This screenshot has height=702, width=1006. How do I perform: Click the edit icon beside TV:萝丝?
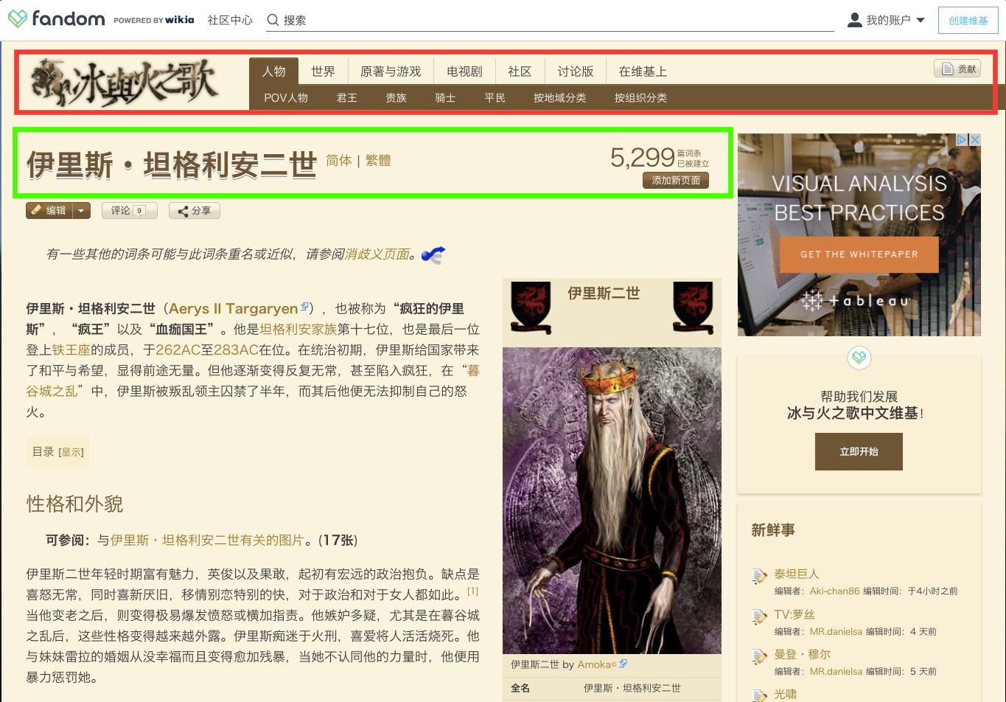tap(759, 617)
